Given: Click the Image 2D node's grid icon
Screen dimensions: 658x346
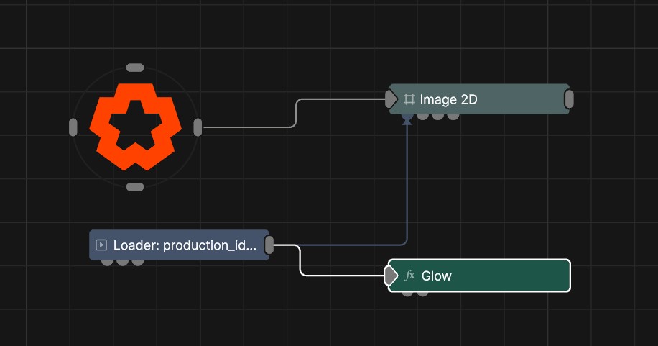Looking at the screenshot, I should point(409,99).
